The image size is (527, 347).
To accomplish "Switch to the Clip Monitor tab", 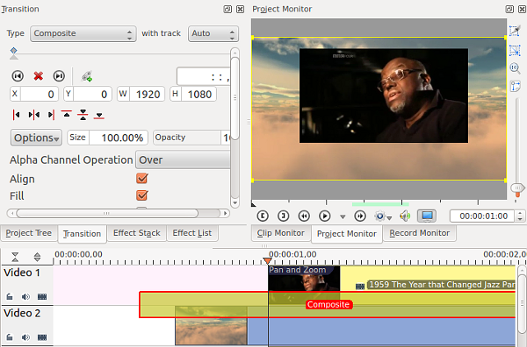I will point(281,233).
